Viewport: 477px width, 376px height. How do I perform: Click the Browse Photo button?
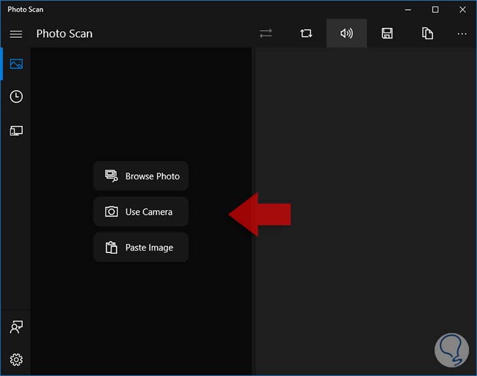(140, 176)
